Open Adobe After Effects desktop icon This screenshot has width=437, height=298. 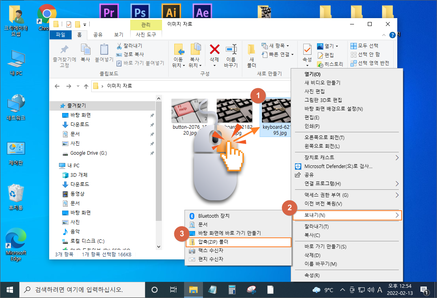(x=202, y=11)
